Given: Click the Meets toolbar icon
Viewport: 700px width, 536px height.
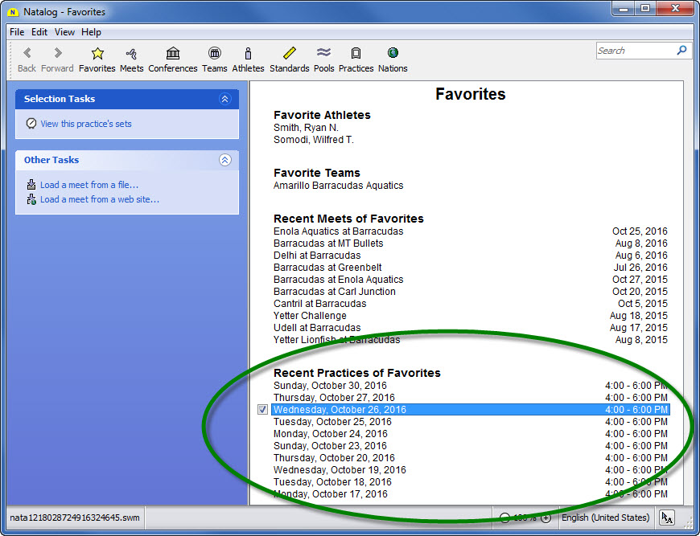Looking at the screenshot, I should click(131, 54).
